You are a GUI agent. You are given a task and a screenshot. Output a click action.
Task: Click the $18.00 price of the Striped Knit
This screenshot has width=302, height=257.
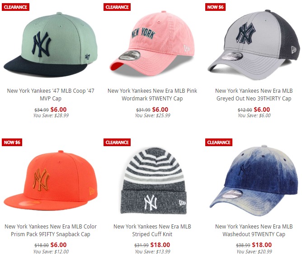(x=160, y=245)
